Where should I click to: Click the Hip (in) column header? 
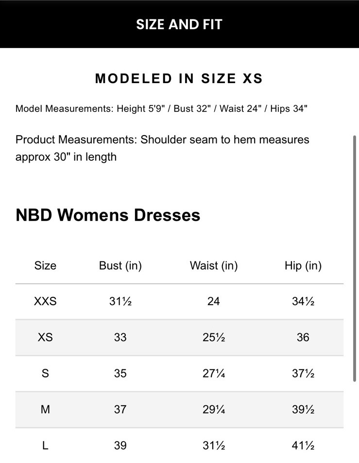pyautogui.click(x=303, y=266)
